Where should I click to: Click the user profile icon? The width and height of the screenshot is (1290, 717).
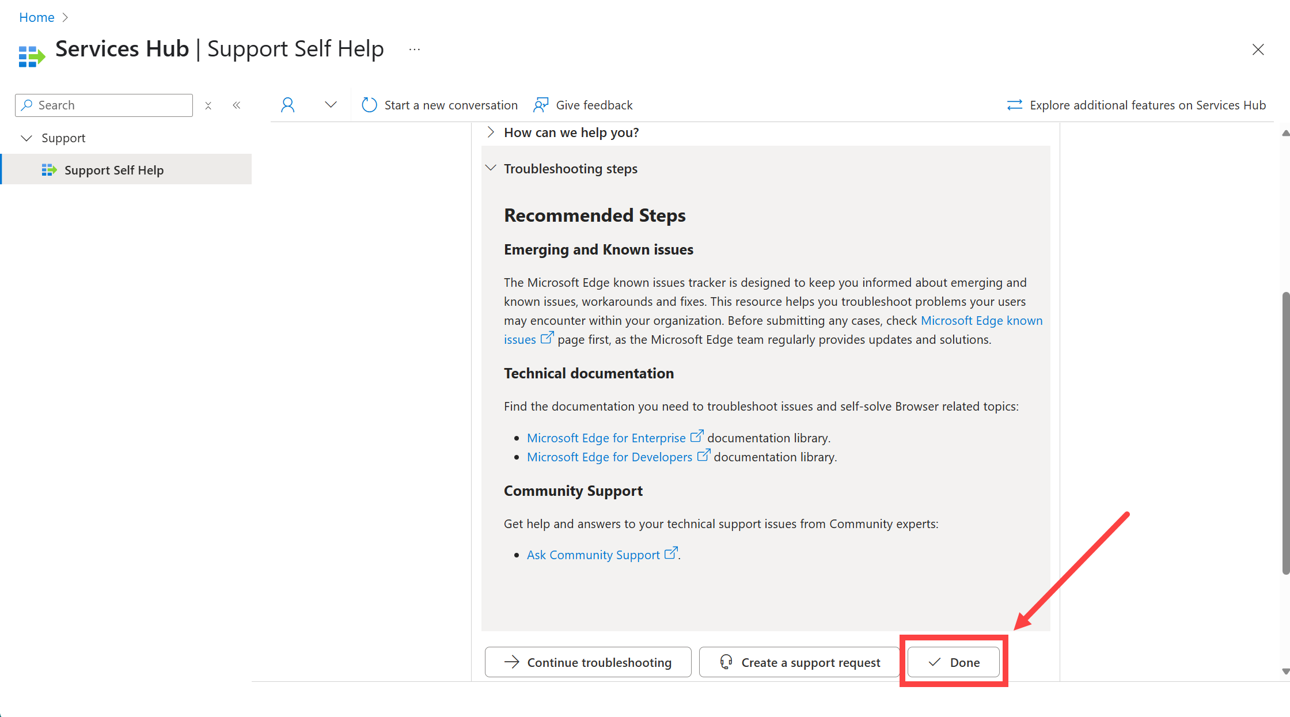286,104
